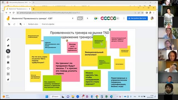
Task: Click the taskbar Search box
Action: [55, 96]
